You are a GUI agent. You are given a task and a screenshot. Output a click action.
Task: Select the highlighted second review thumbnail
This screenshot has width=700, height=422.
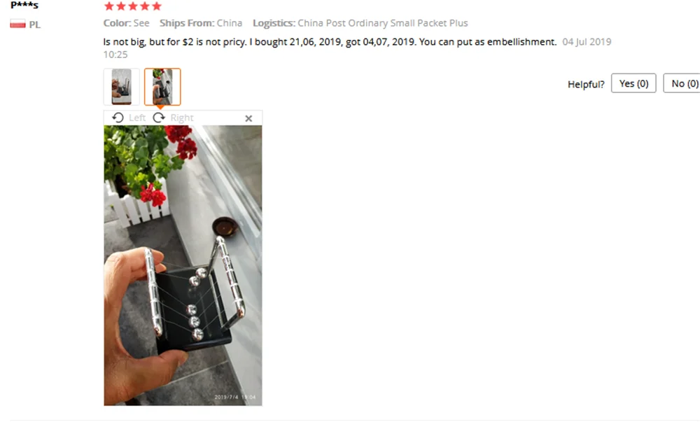point(162,87)
